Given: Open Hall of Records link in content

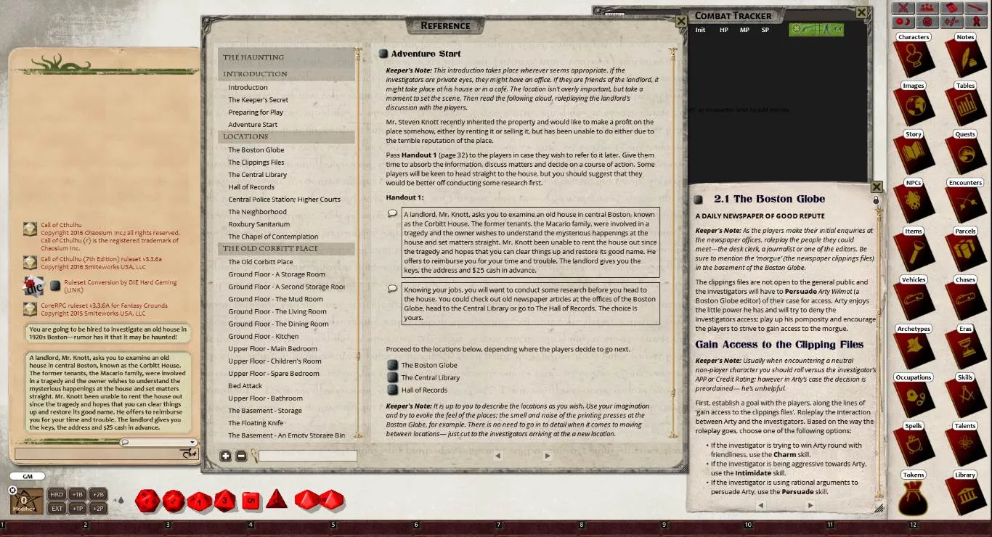Looking at the screenshot, I should (x=424, y=390).
